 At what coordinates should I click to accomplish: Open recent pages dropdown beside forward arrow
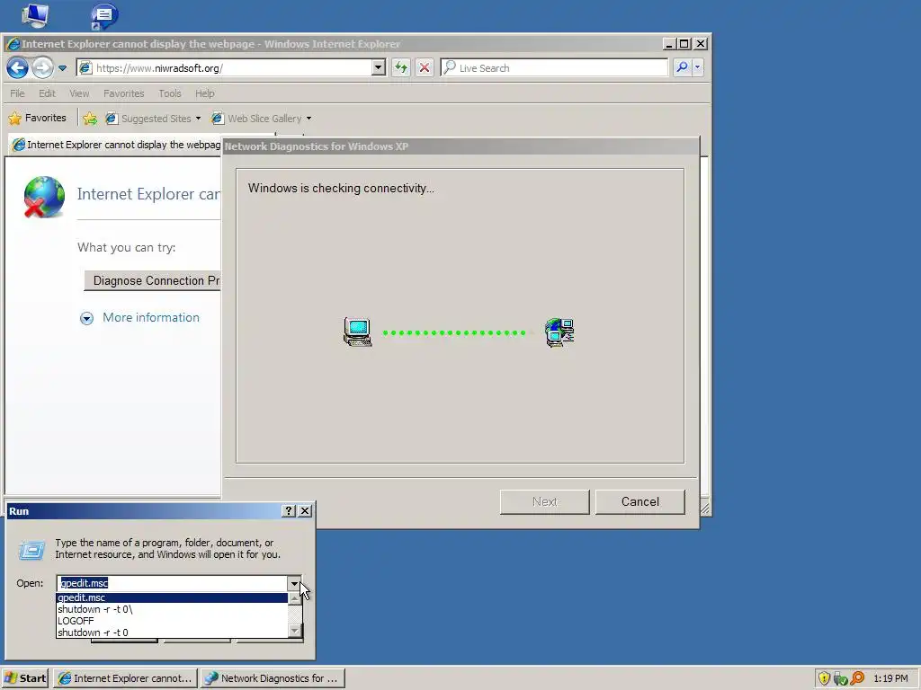62,68
